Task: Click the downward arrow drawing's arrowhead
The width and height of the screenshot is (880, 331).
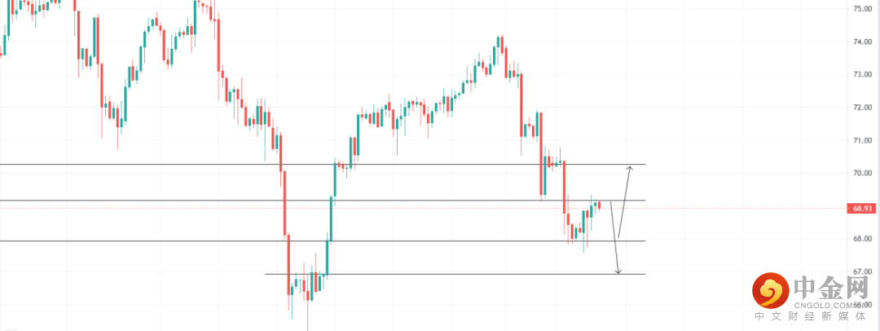Action: (x=618, y=271)
